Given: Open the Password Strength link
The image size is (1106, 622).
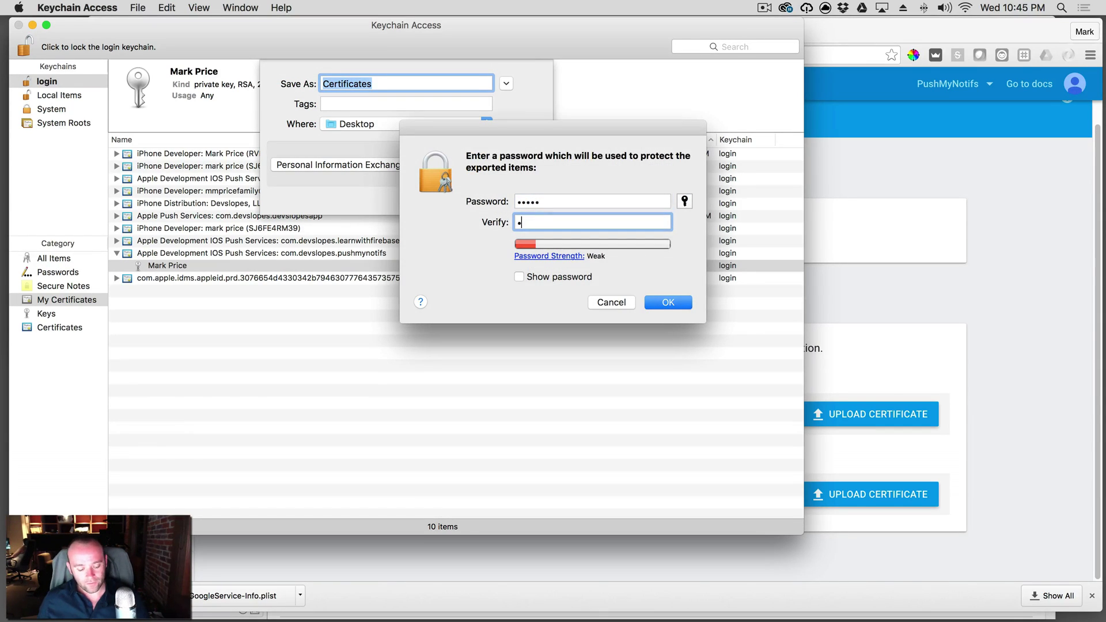Looking at the screenshot, I should [549, 256].
